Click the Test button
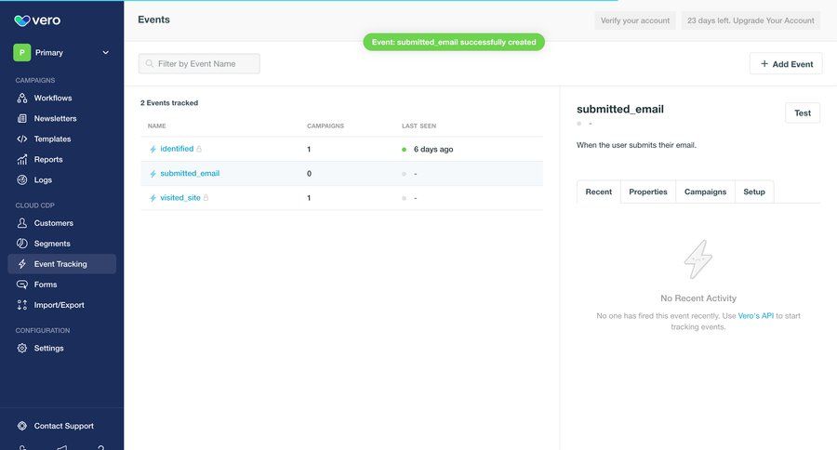 pos(803,112)
